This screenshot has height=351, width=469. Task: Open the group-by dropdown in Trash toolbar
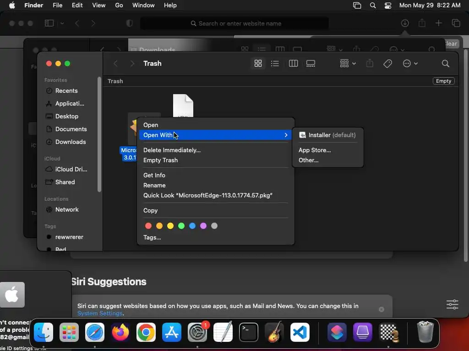[348, 63]
